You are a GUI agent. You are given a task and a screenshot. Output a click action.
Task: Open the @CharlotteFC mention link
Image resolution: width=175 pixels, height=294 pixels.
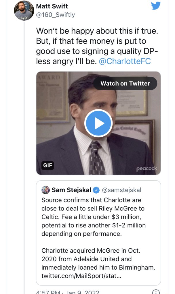coord(125,61)
